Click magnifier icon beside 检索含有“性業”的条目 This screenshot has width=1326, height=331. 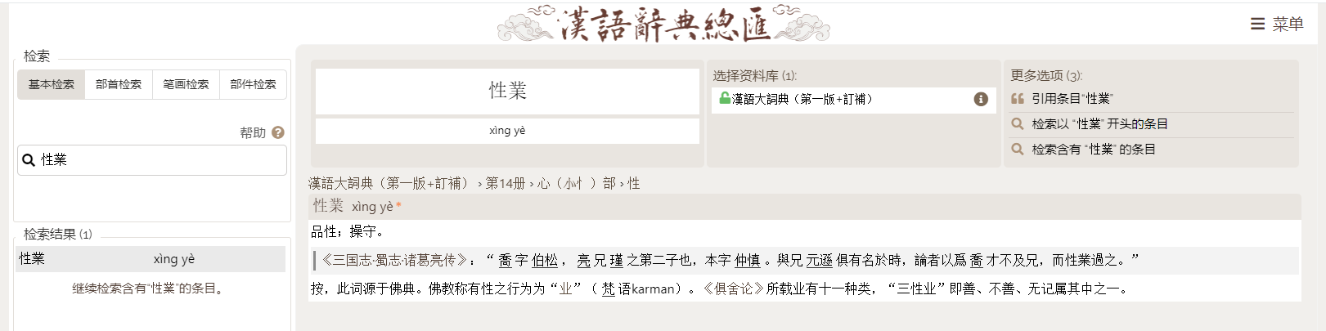click(1018, 150)
